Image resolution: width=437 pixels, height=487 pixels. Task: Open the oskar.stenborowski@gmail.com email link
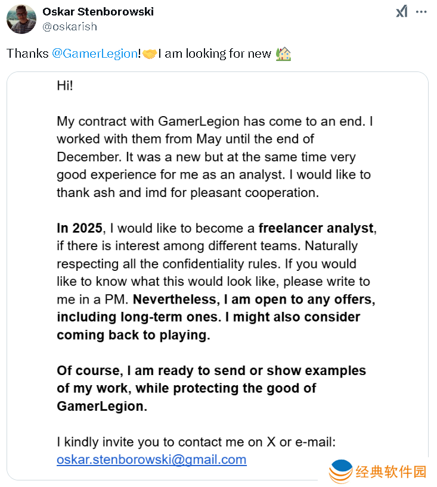[151, 460]
